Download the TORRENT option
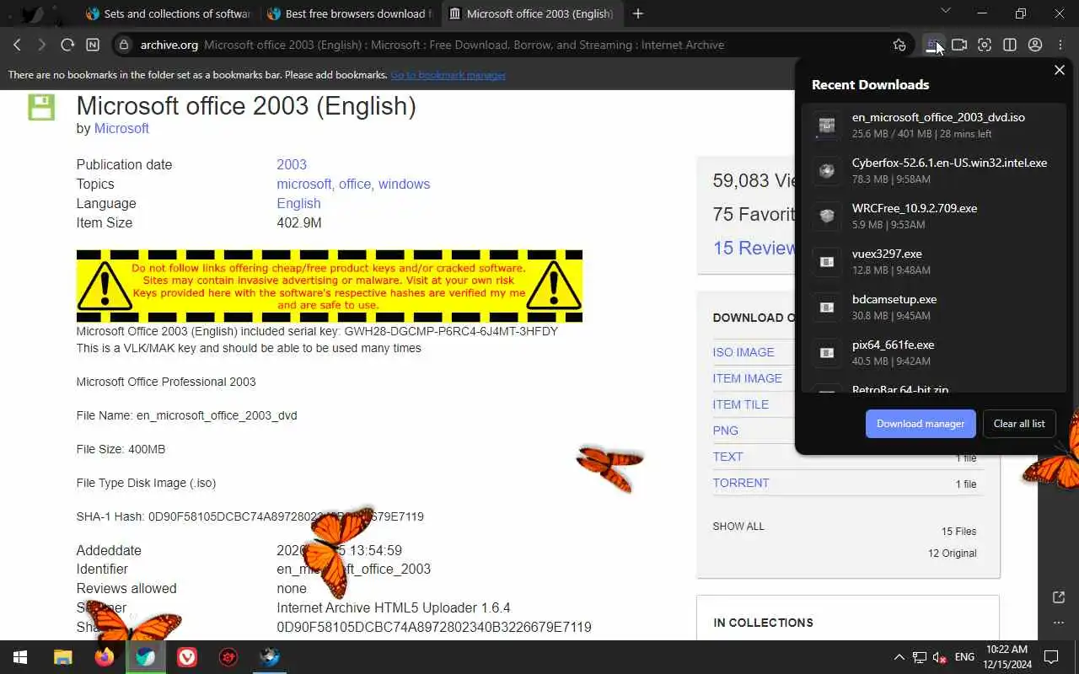Screen dimensions: 1079x674 point(741,483)
